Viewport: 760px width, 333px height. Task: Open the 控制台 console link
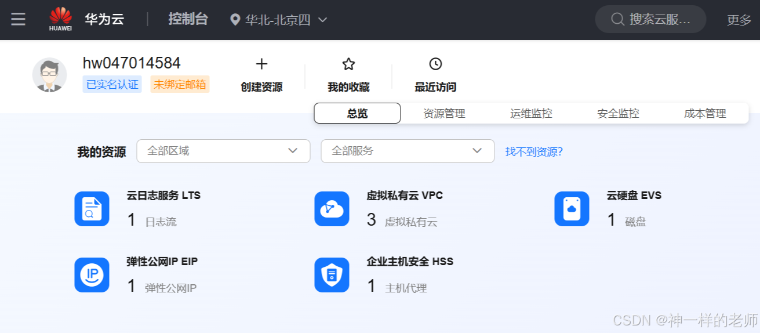click(188, 19)
